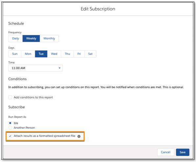Click the info icon beside spreadsheet attachment option
The width and height of the screenshot is (196, 162).
[79, 136]
